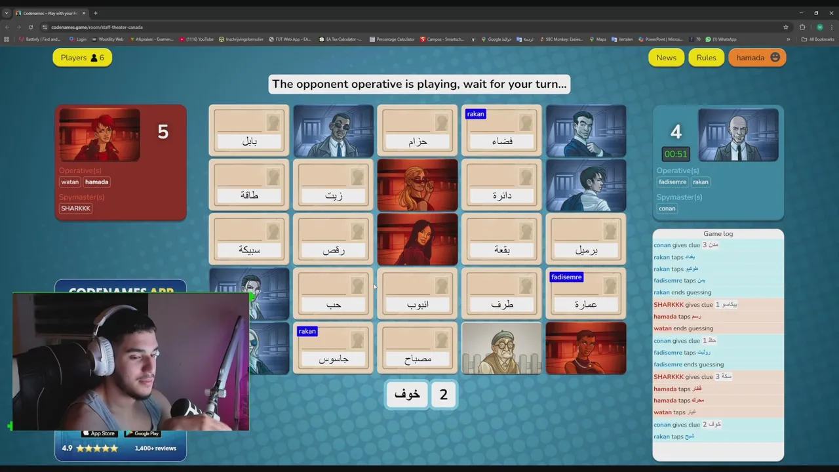The image size is (839, 472).
Task: Select the زيت word card
Action: 333,185
